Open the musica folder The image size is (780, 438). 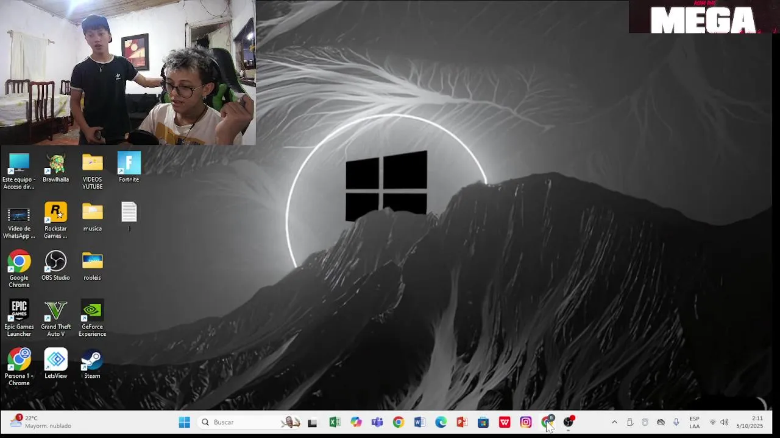(x=92, y=217)
